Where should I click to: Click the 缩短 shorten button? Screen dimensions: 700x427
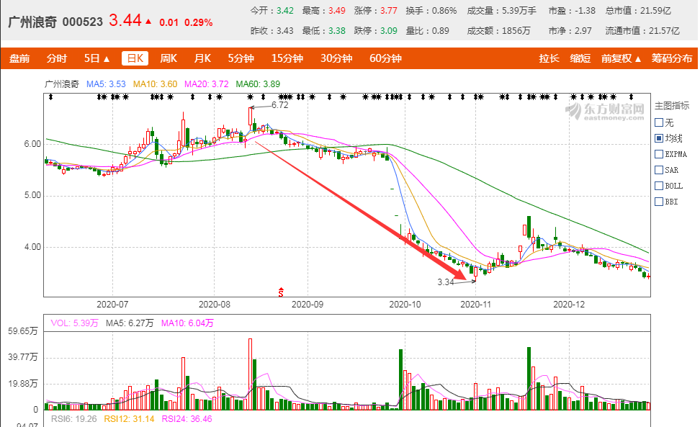tap(580, 58)
